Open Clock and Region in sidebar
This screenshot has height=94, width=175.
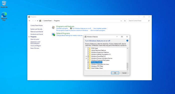[35, 46]
